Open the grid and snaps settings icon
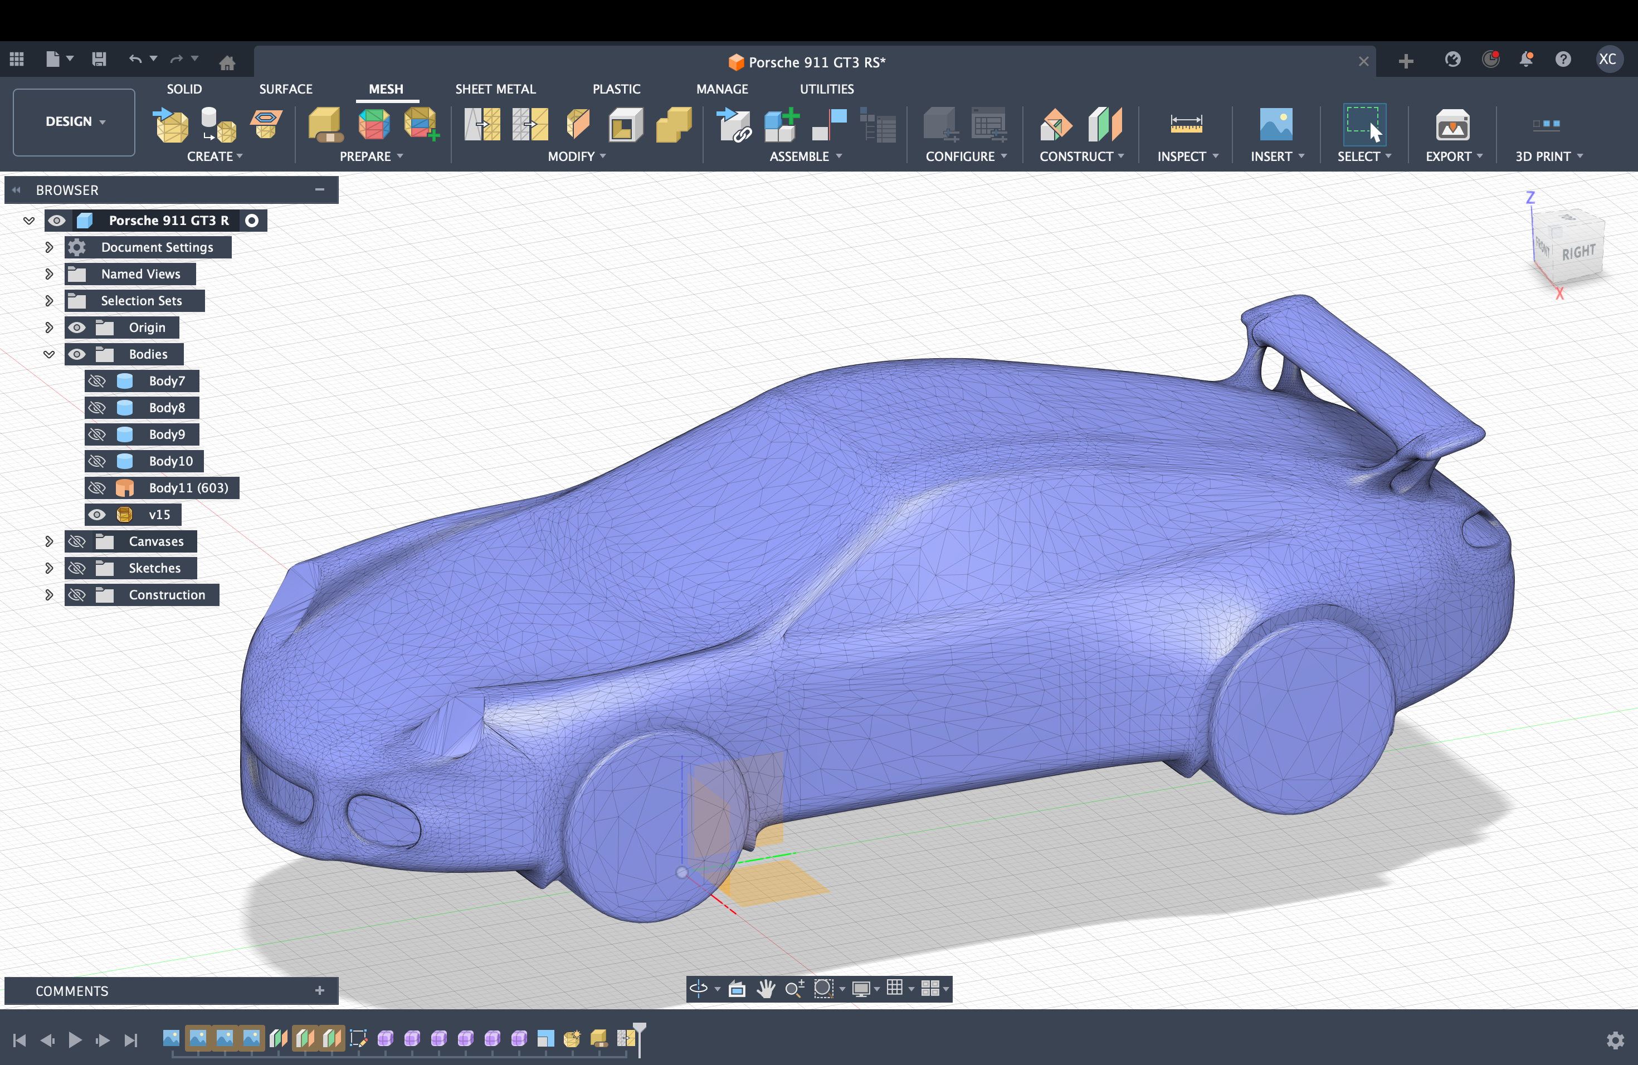The height and width of the screenshot is (1065, 1638). [894, 988]
